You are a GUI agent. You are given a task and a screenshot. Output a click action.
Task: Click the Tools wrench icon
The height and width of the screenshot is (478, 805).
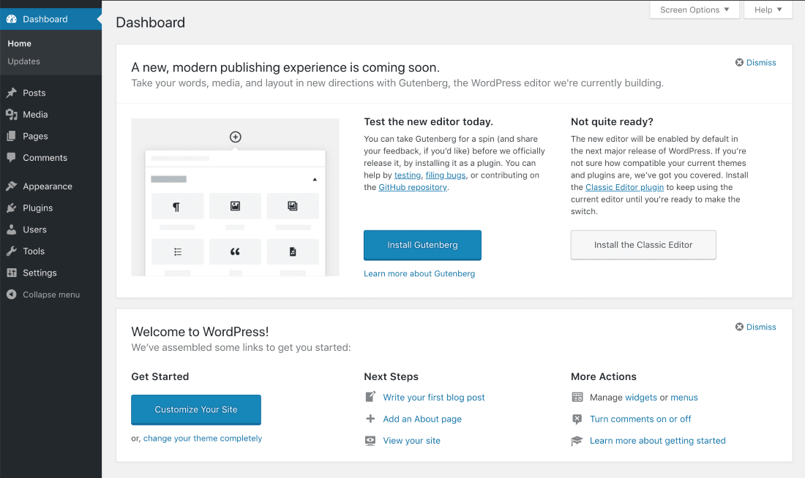(11, 251)
